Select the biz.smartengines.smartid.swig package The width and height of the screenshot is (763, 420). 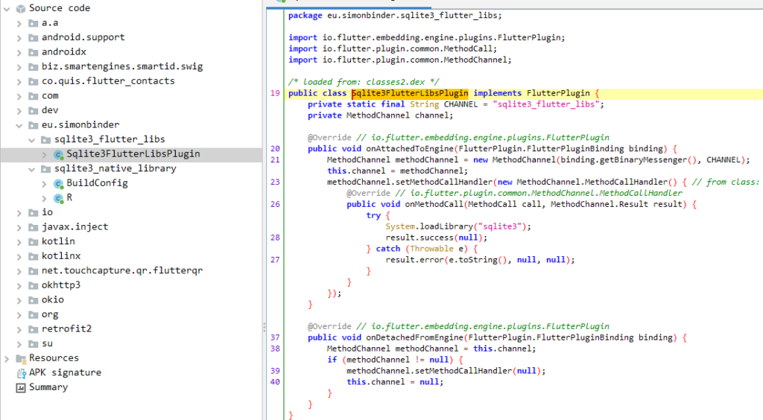tap(121, 66)
